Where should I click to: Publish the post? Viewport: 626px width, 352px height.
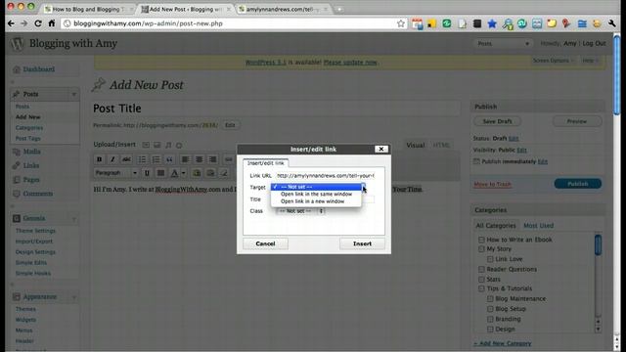(578, 184)
